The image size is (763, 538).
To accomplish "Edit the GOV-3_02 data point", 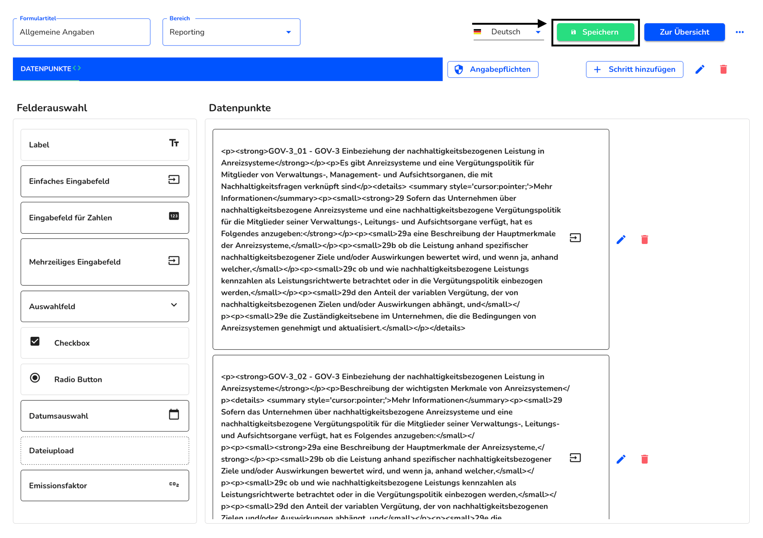I will 621,459.
